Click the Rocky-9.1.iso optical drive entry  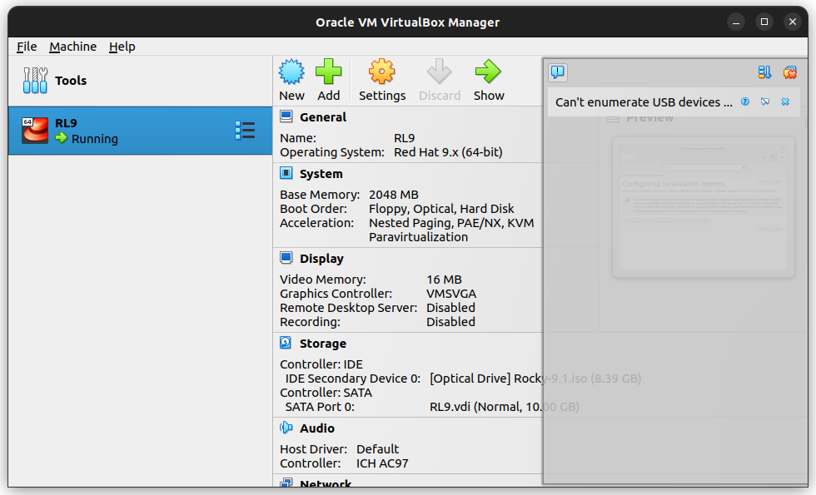535,379
